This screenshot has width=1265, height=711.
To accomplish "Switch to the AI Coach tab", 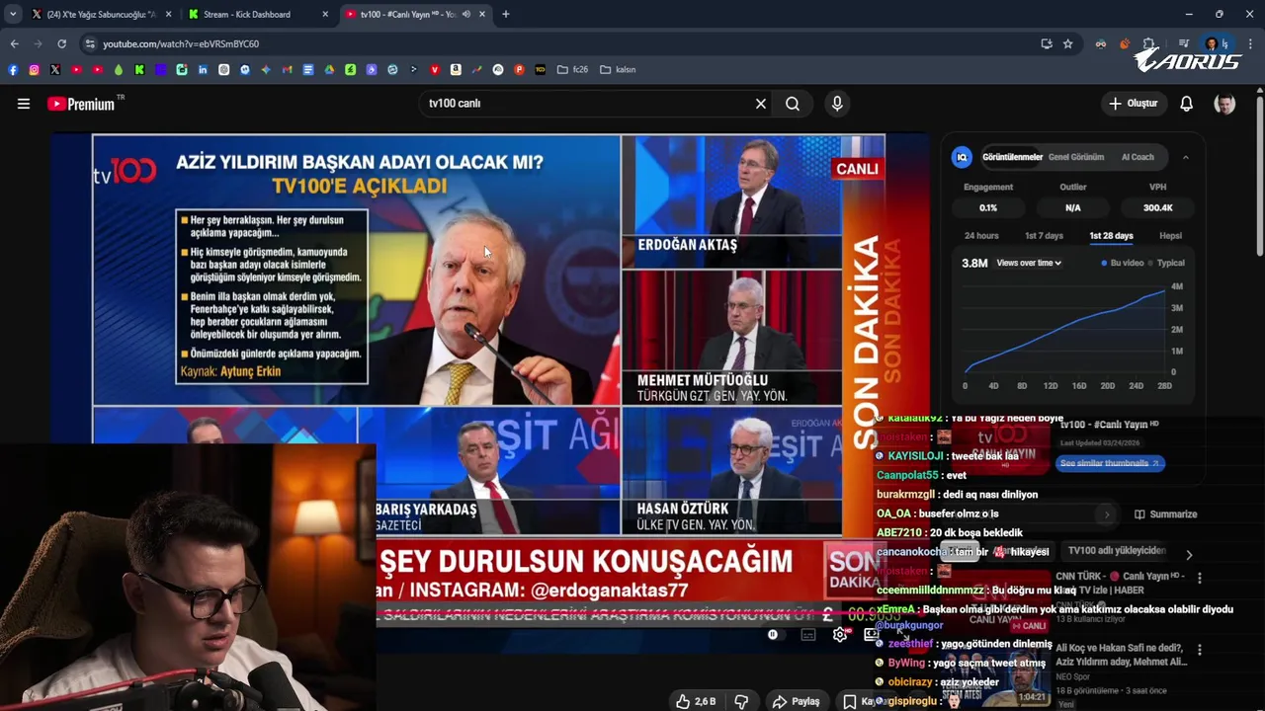I will [1138, 157].
